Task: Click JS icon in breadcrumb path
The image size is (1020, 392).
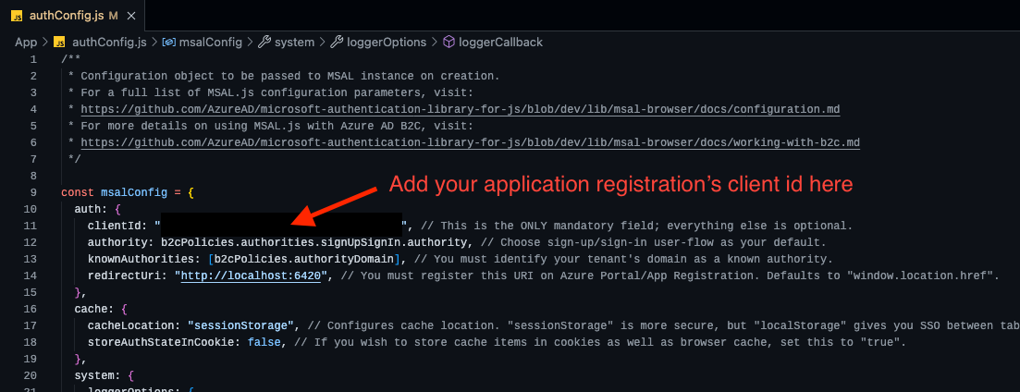Action: [x=60, y=43]
